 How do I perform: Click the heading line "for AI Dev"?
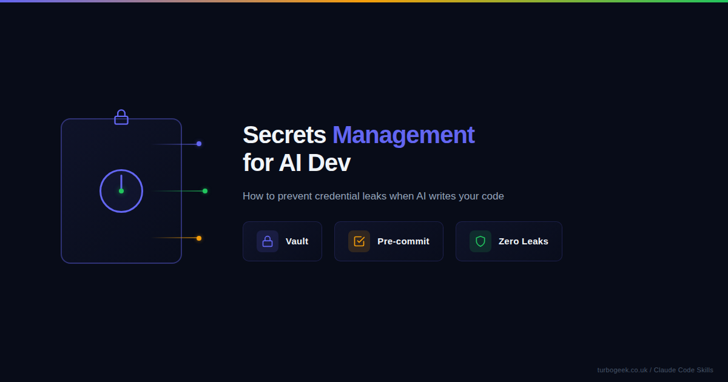click(296, 163)
